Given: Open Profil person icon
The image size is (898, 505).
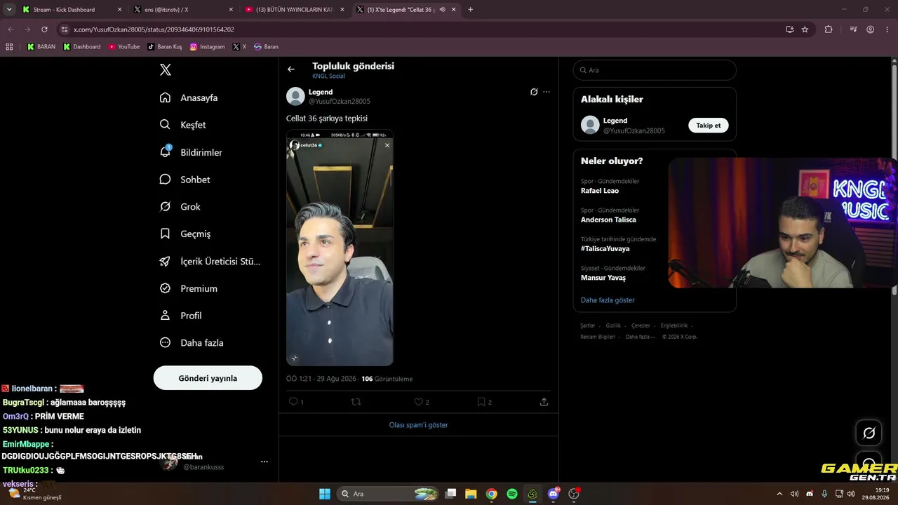Looking at the screenshot, I should [165, 316].
